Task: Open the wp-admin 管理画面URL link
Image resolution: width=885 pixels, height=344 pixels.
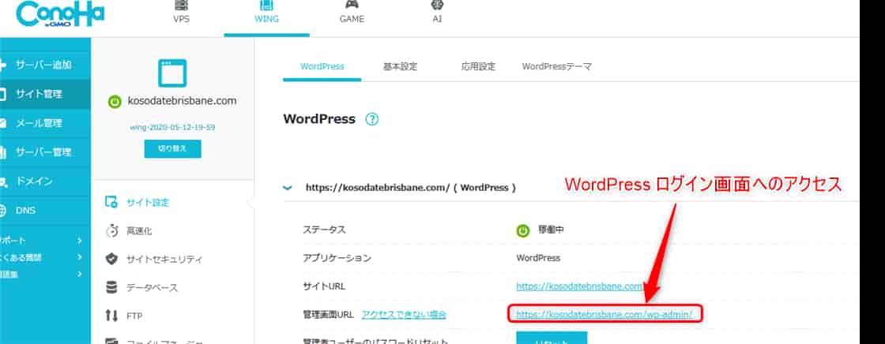Action: pyautogui.click(x=604, y=314)
